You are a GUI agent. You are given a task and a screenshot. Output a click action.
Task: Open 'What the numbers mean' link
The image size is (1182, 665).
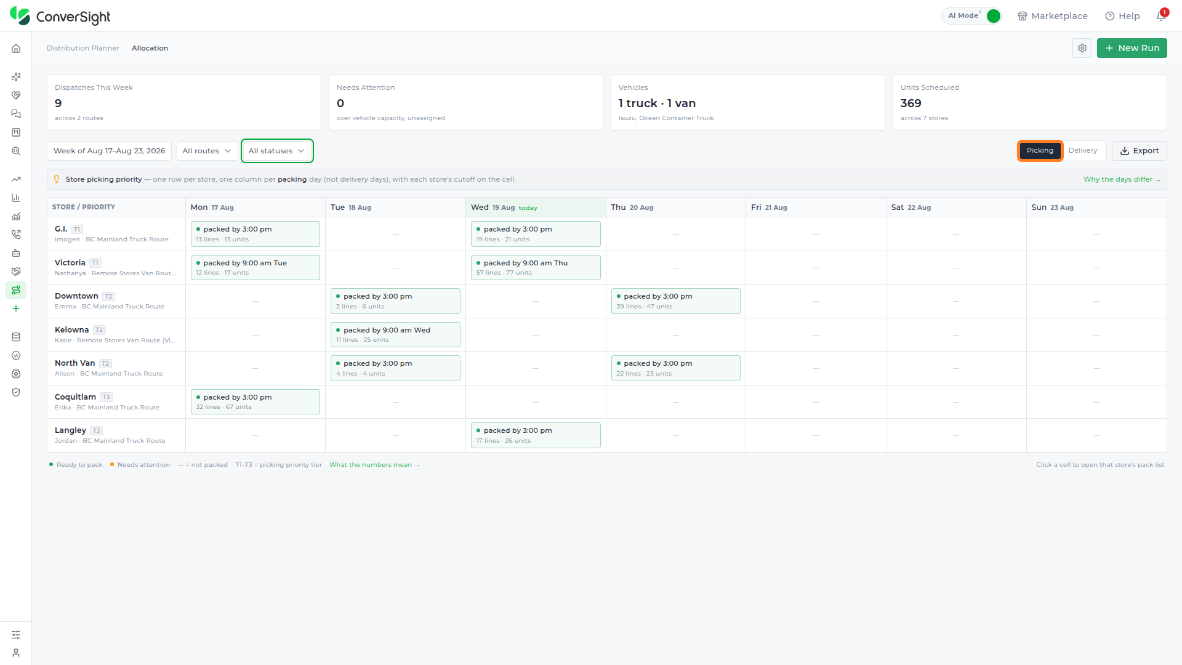[374, 465]
